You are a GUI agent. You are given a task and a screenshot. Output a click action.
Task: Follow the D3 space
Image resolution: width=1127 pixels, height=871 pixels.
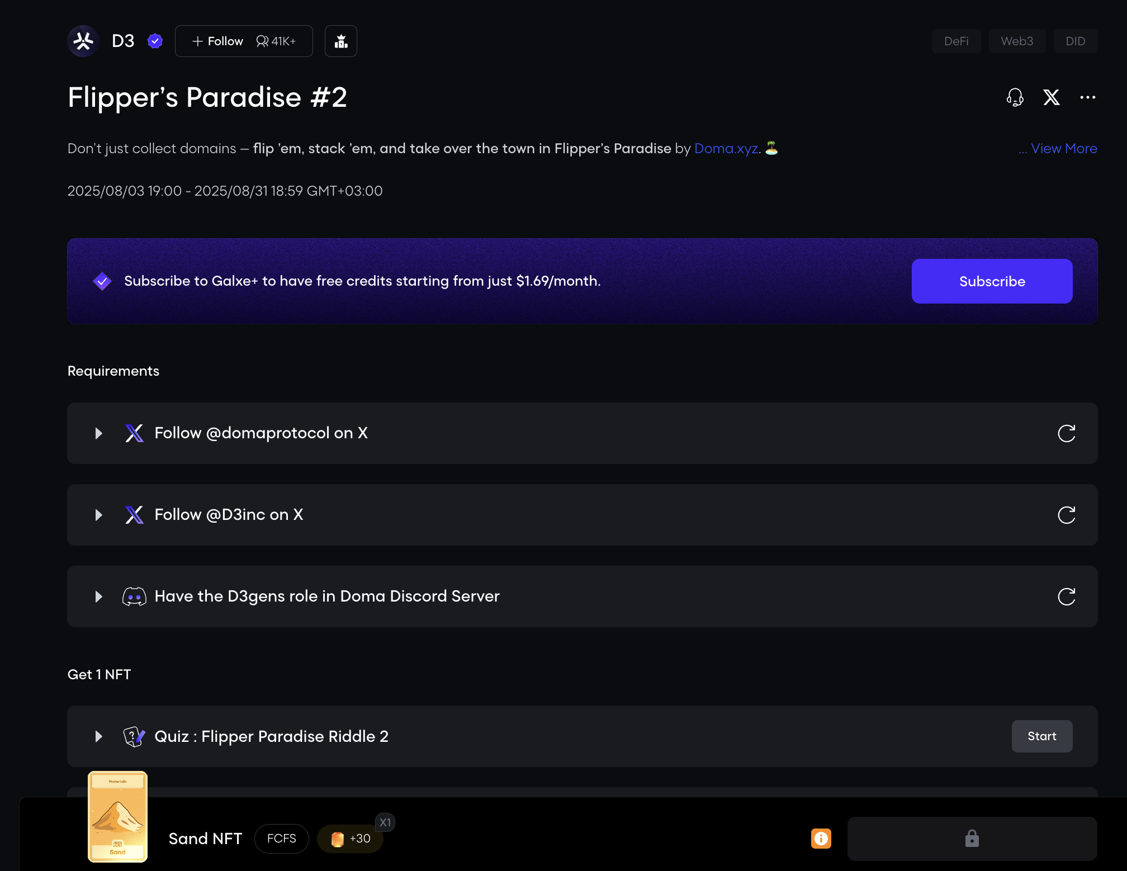pos(218,41)
